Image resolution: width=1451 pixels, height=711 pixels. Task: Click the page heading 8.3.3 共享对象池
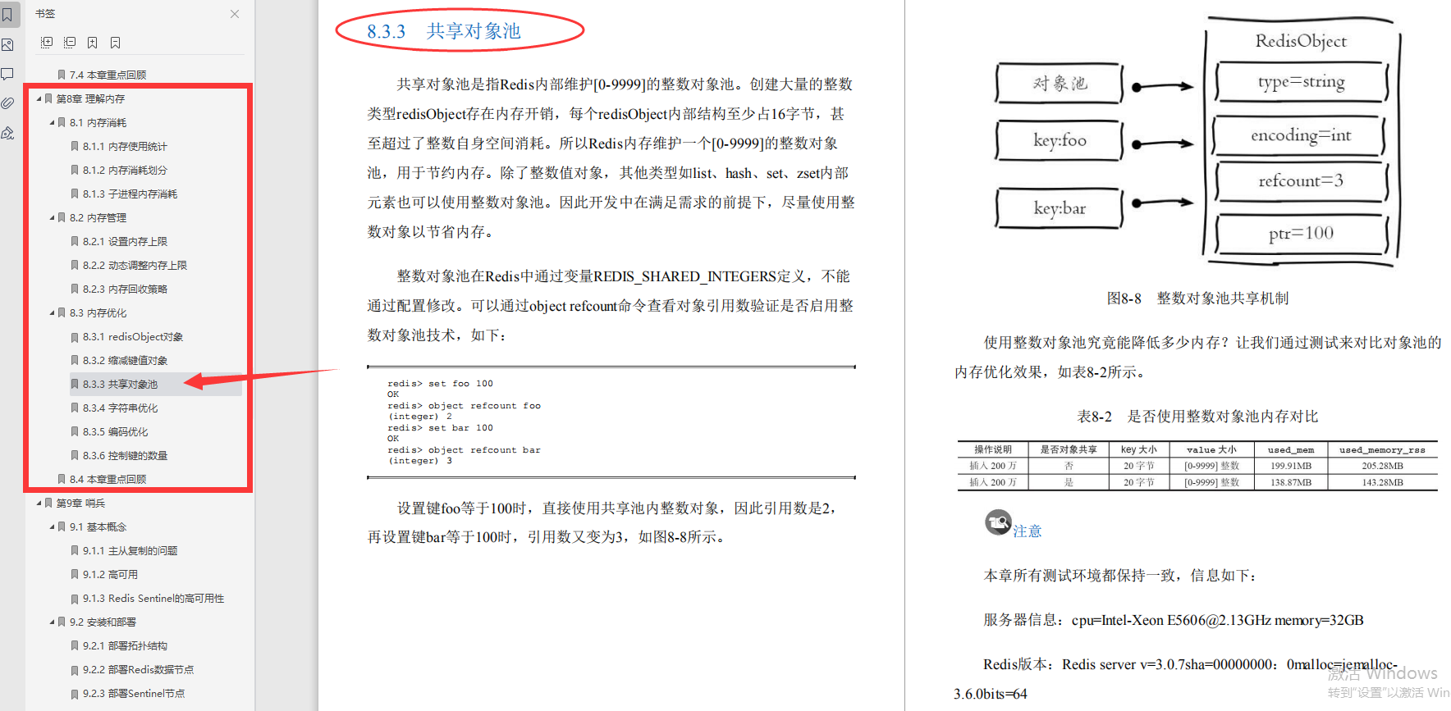click(443, 31)
